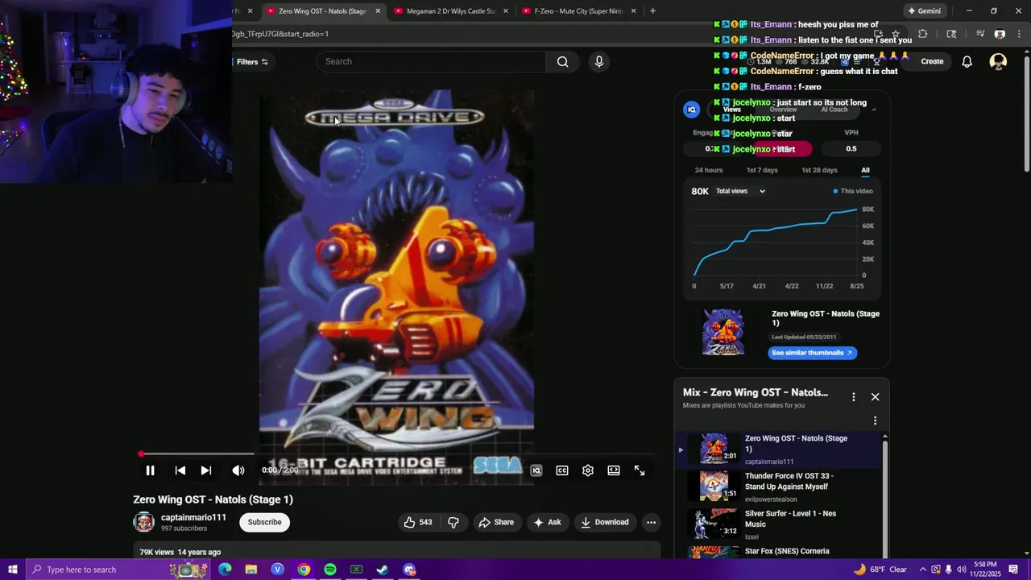Download the video
The image size is (1031, 580).
tap(605, 522)
